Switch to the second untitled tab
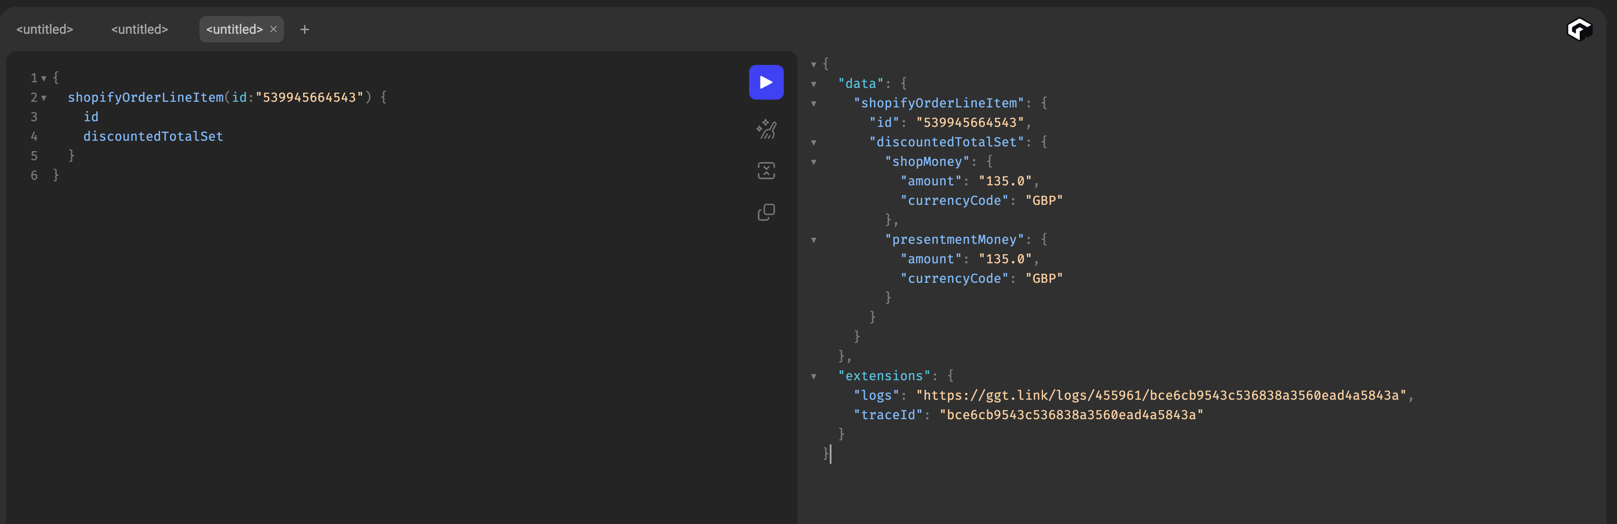Viewport: 1617px width, 524px height. (139, 29)
